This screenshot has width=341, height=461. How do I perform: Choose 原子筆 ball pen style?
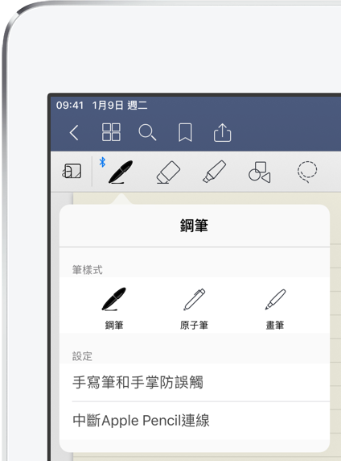tap(195, 308)
